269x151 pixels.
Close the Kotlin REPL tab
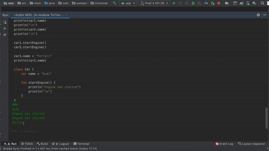pyautogui.click(x=66, y=15)
